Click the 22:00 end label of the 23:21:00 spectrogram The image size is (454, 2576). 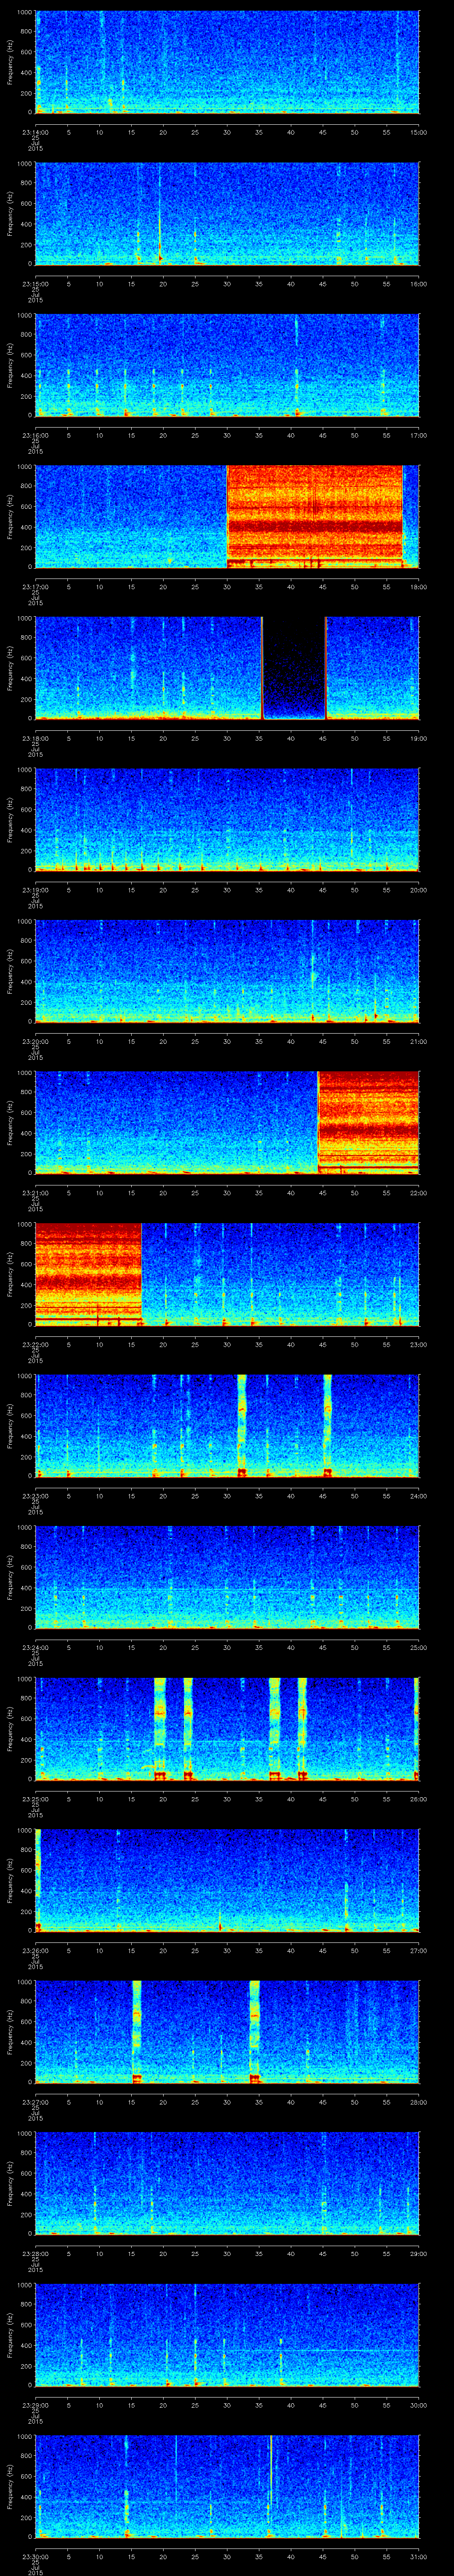(418, 1192)
